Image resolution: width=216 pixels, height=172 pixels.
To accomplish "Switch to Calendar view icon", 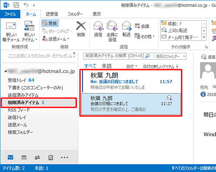I will (24, 157).
